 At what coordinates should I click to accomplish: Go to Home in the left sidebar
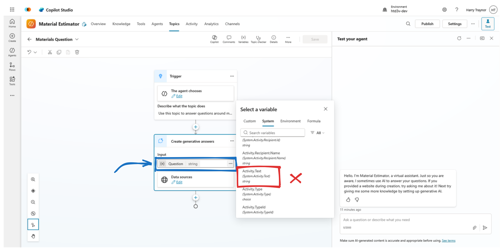(x=12, y=23)
